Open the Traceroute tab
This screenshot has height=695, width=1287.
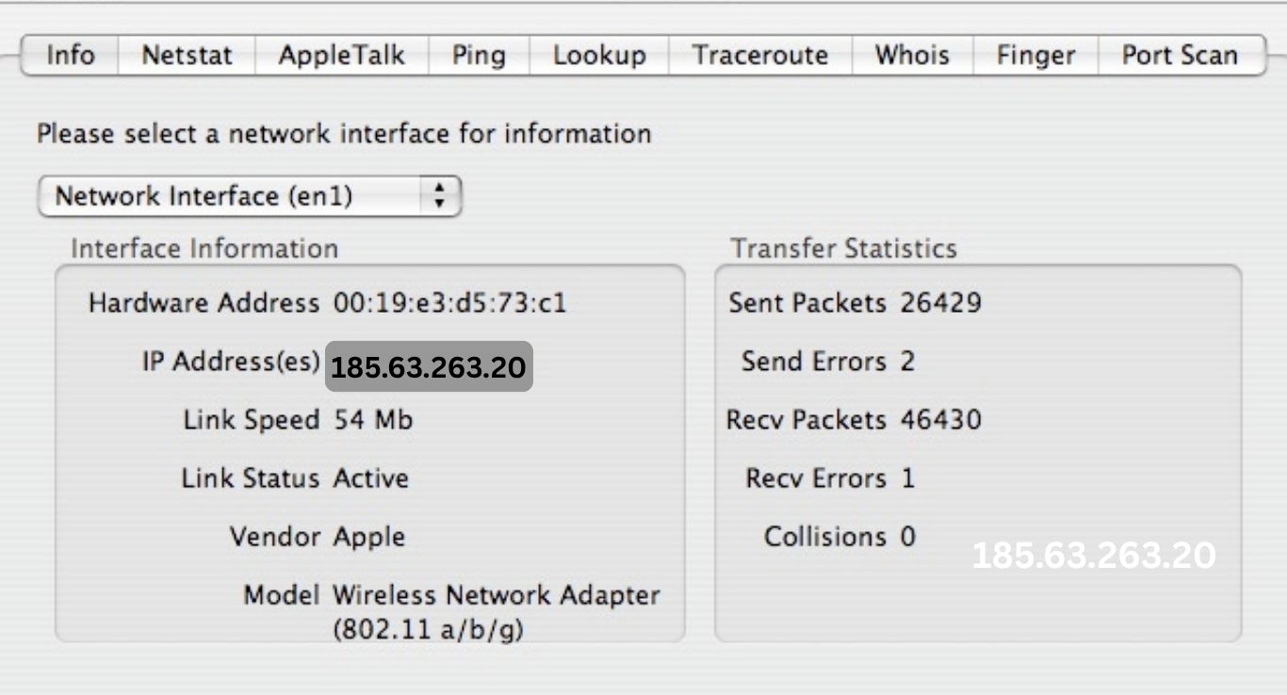pyautogui.click(x=759, y=56)
